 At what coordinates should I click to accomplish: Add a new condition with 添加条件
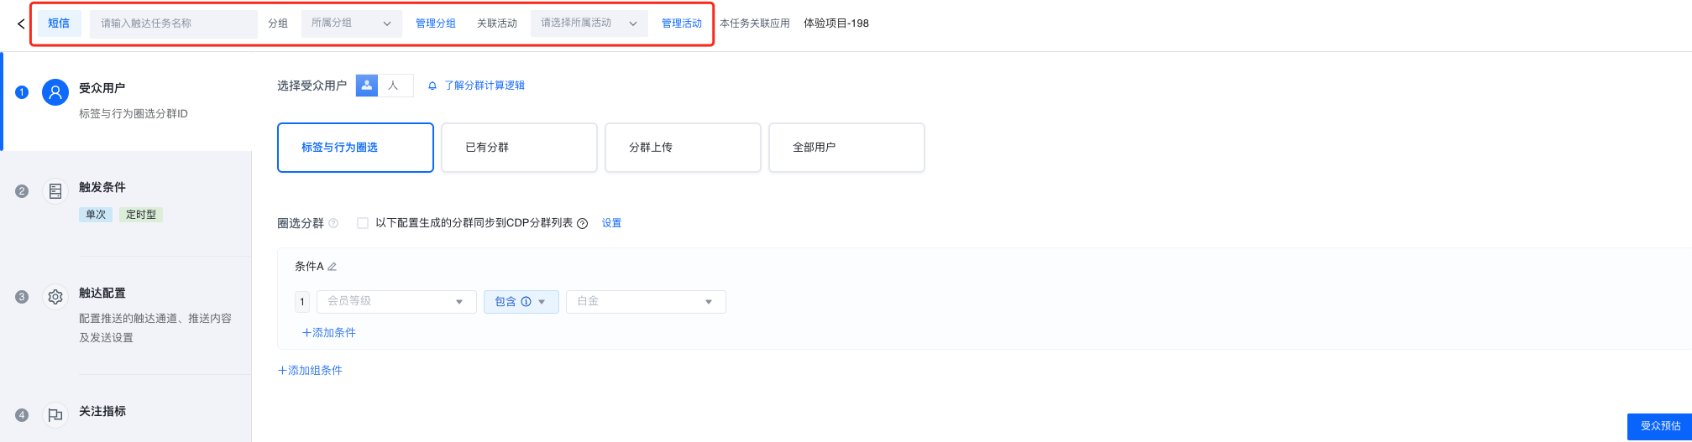(329, 333)
